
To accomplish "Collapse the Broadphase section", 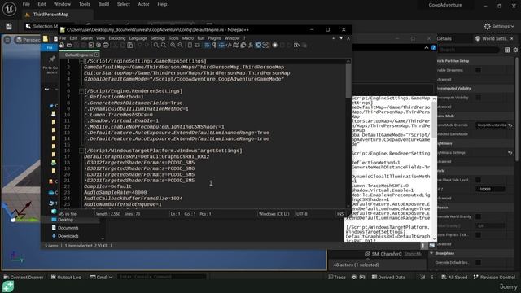I will [431, 253].
